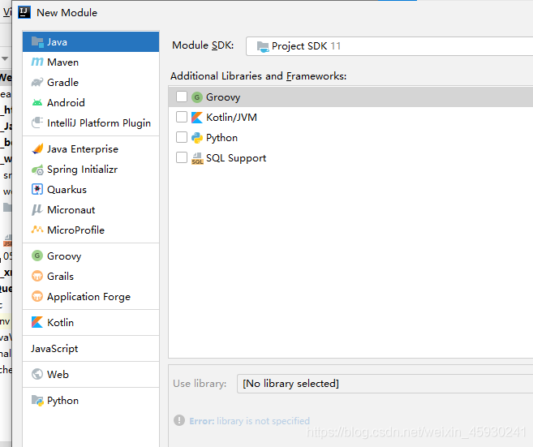Image resolution: width=533 pixels, height=447 pixels.
Task: Enable the Groovy library checkbox
Action: 182,97
